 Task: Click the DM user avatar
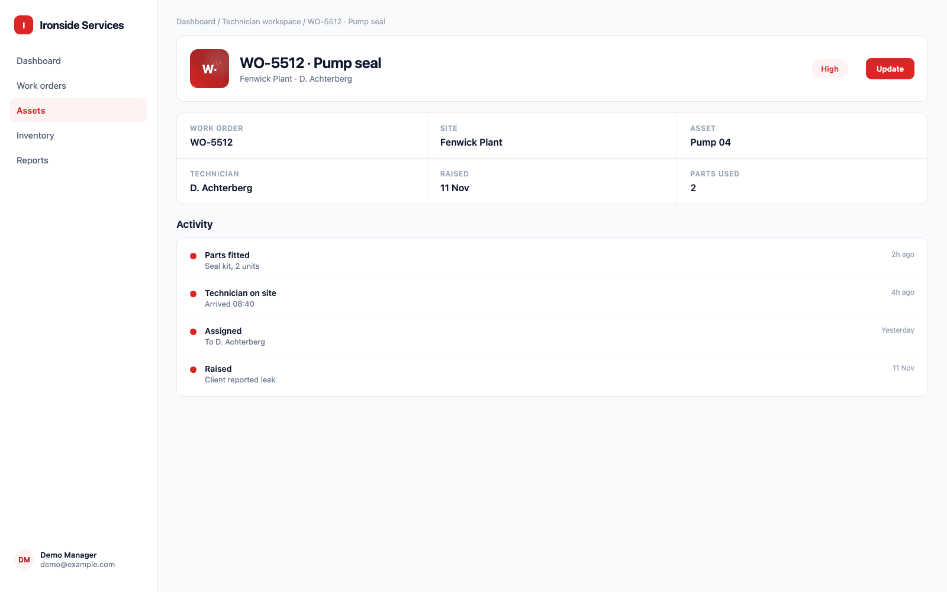click(24, 559)
